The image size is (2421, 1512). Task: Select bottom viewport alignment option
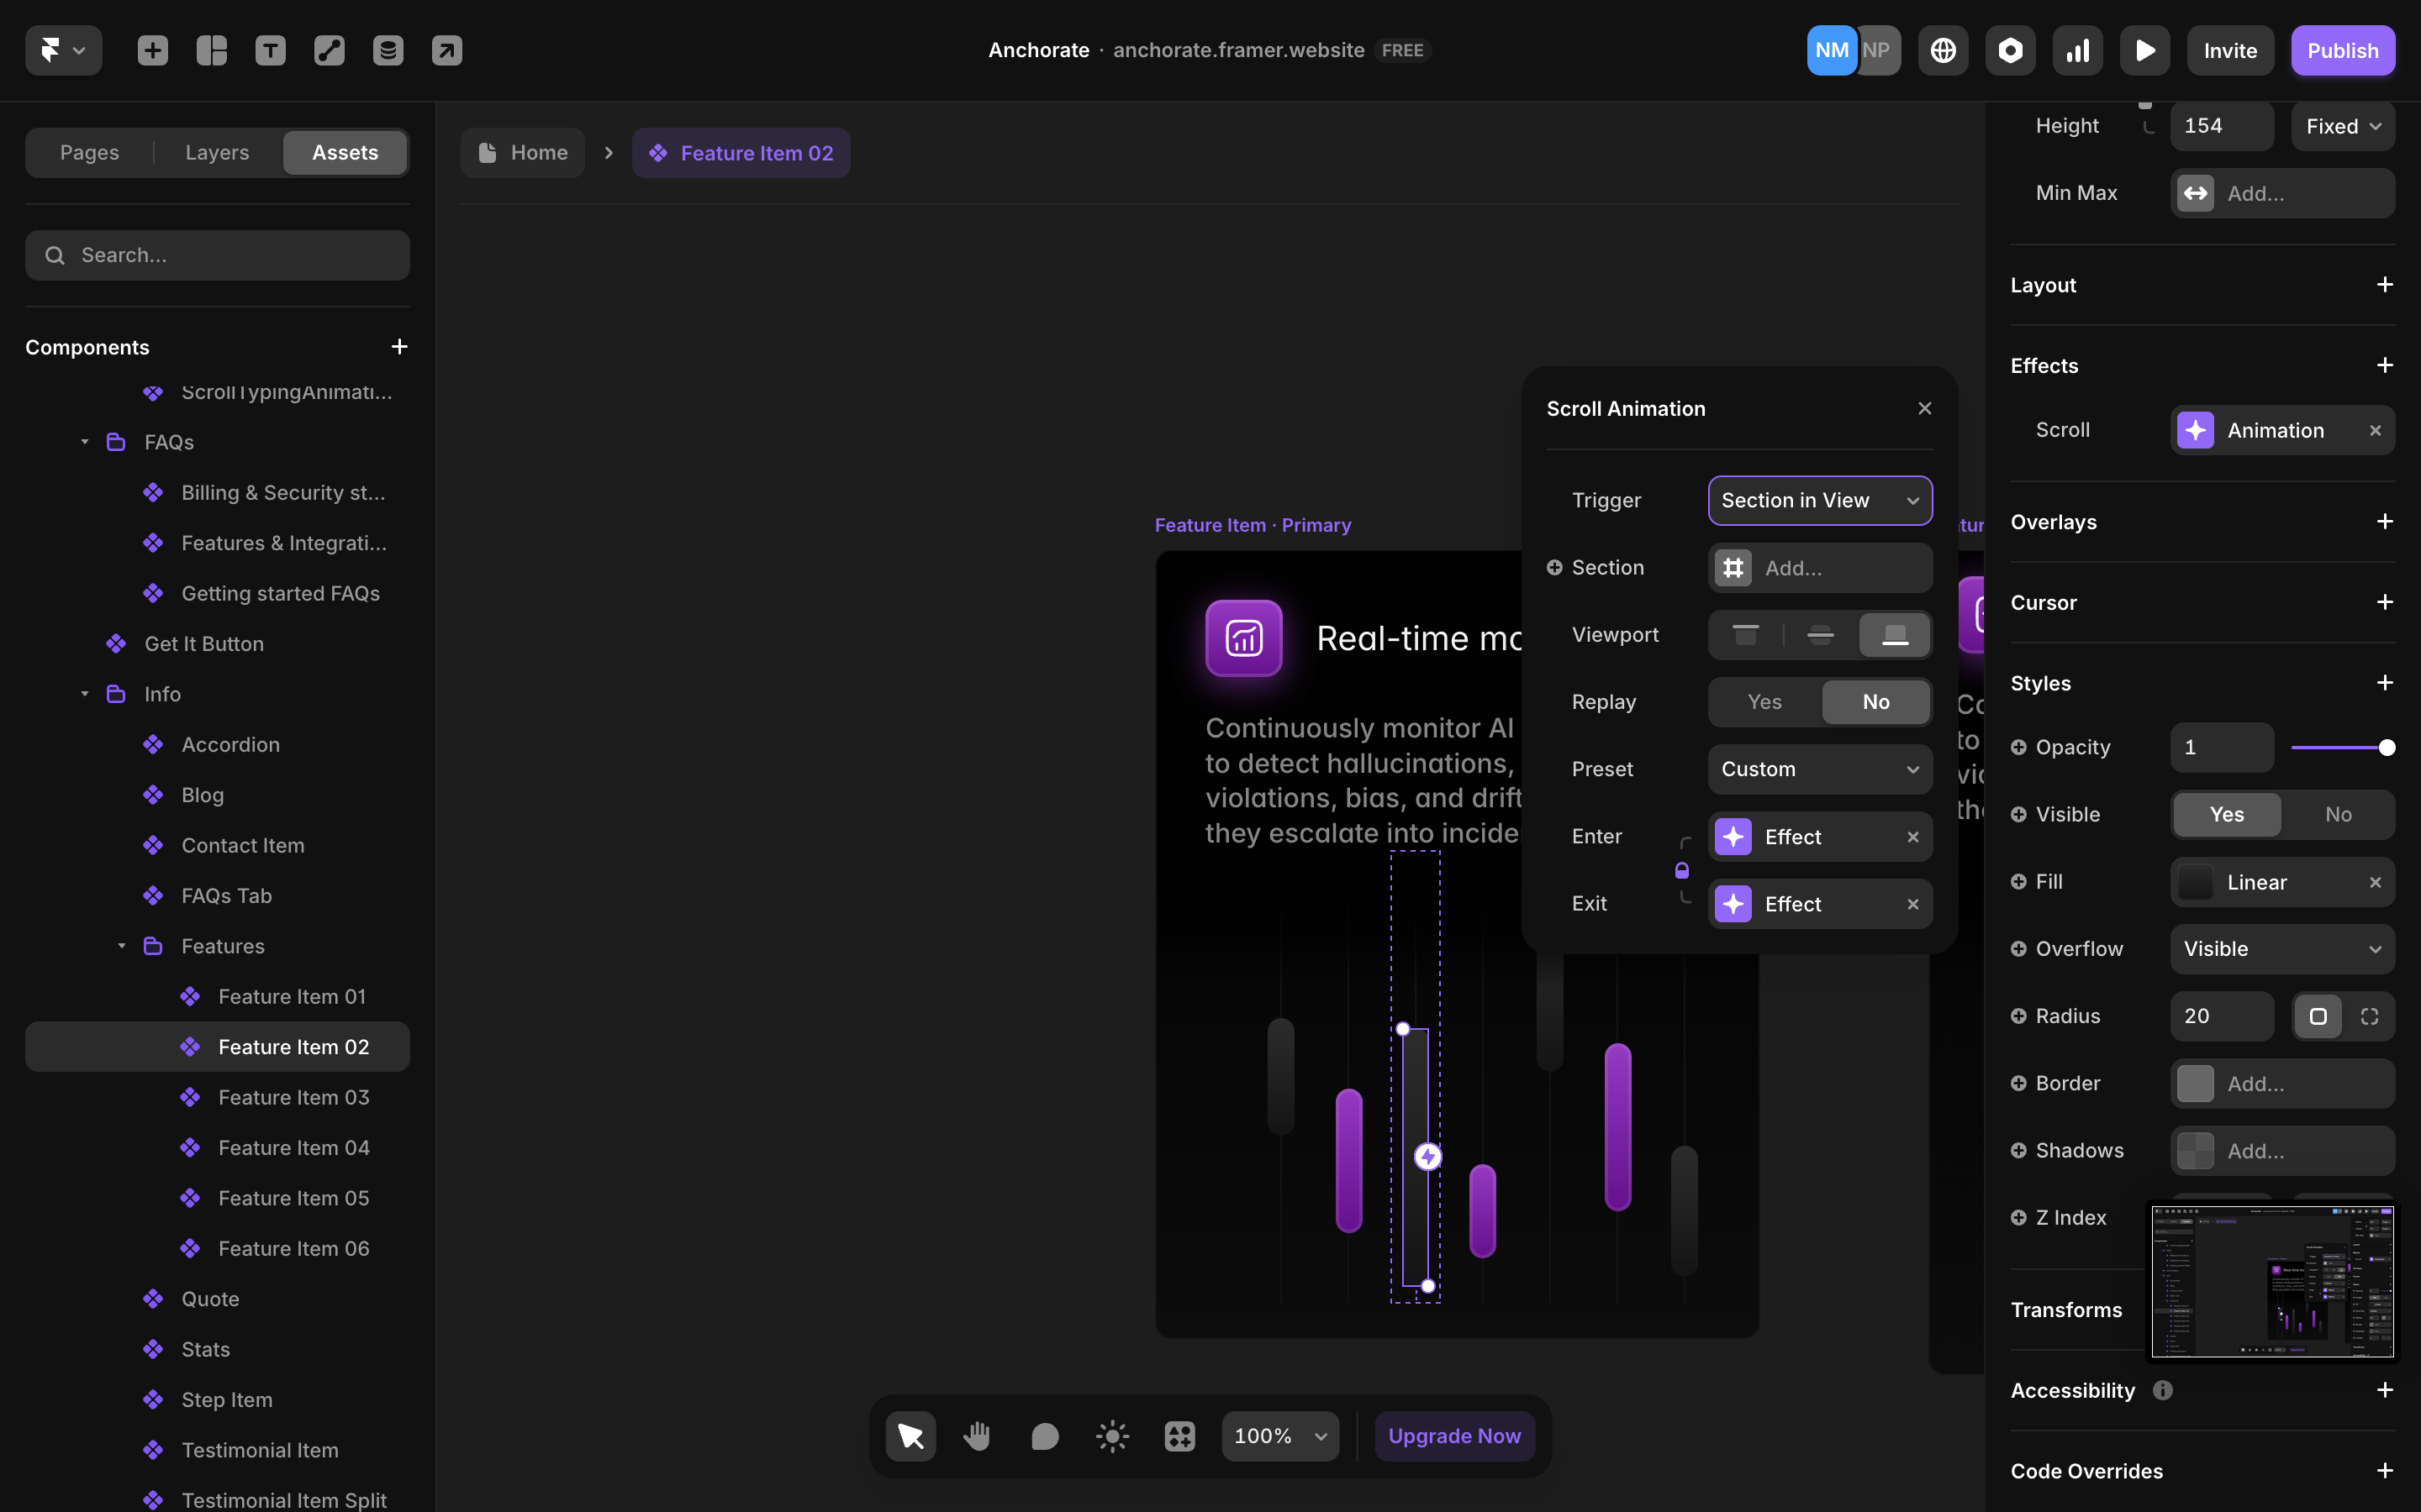(1894, 635)
